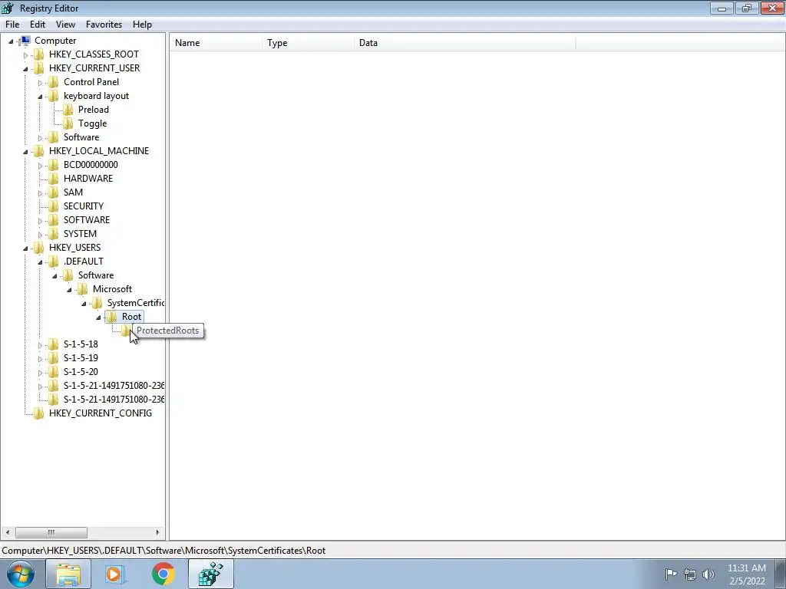Collapse the HKEY_USERS arrow
The width and height of the screenshot is (786, 589).
pos(25,248)
